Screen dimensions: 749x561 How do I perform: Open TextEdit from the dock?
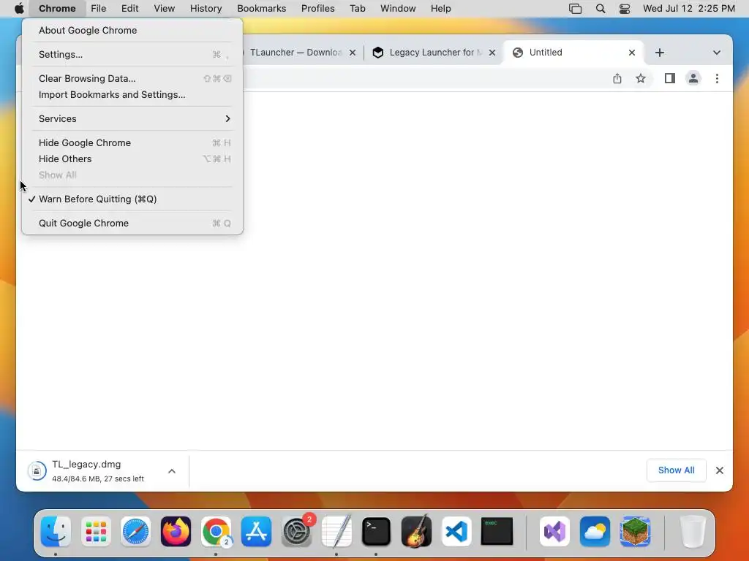coord(336,532)
